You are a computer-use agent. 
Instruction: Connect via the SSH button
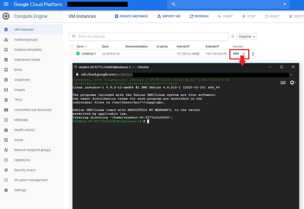pyautogui.click(x=236, y=54)
